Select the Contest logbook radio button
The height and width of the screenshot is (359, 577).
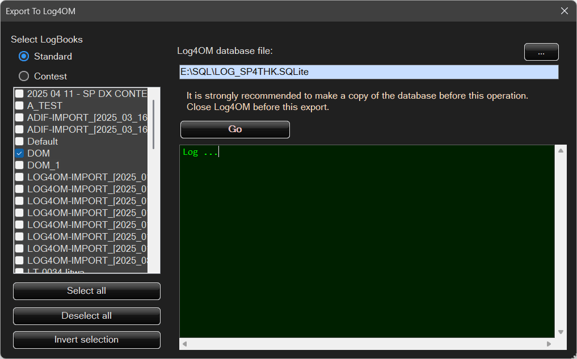pyautogui.click(x=24, y=76)
